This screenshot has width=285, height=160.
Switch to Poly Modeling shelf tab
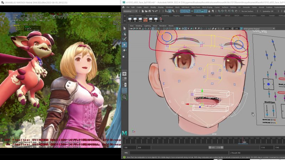click(152, 16)
